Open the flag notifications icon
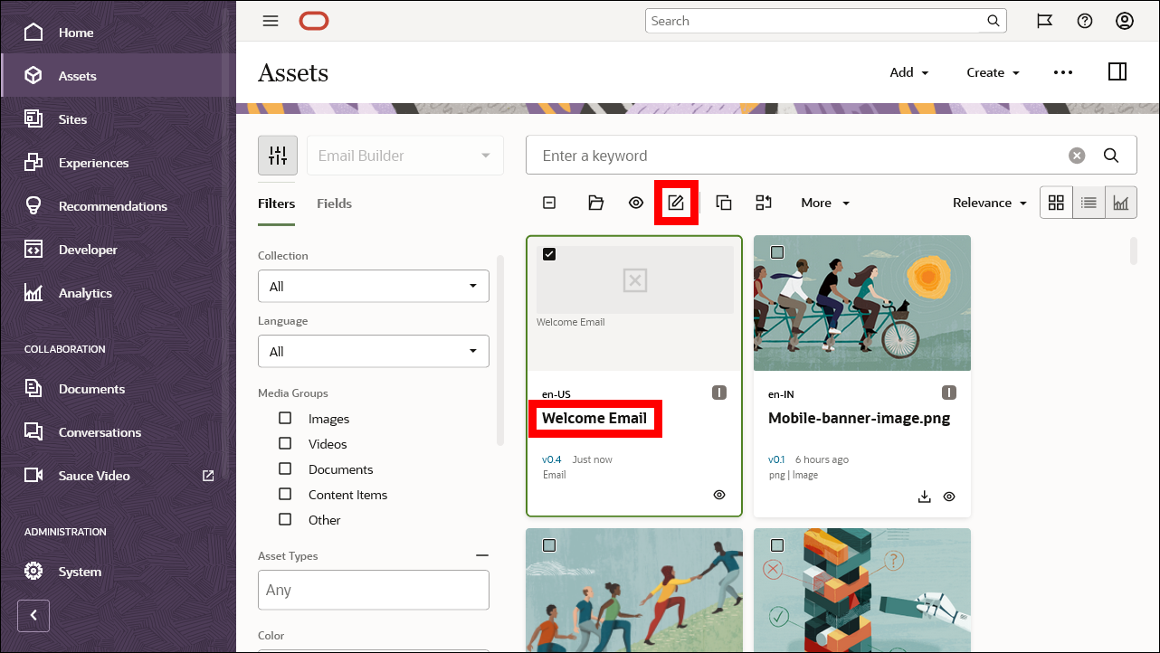This screenshot has height=653, width=1160. (1044, 21)
